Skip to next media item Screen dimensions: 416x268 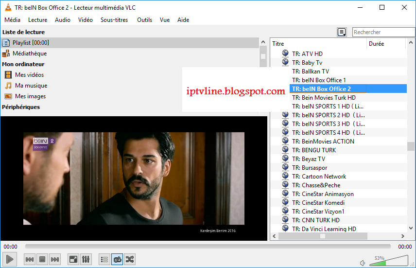(x=54, y=259)
